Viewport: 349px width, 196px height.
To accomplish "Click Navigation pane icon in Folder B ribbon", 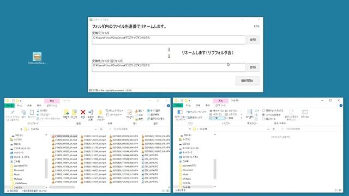I will point(180,112).
